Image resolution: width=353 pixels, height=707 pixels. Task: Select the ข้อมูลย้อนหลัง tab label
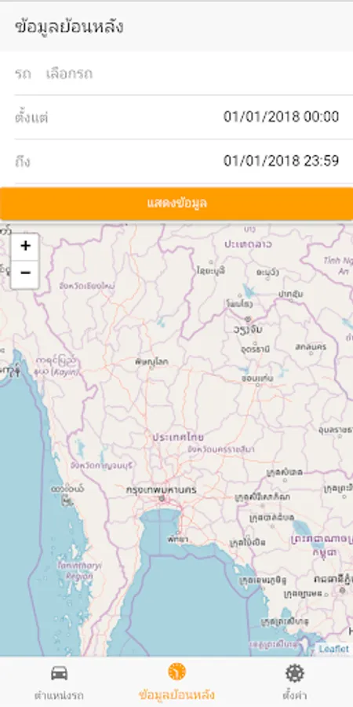(176, 695)
